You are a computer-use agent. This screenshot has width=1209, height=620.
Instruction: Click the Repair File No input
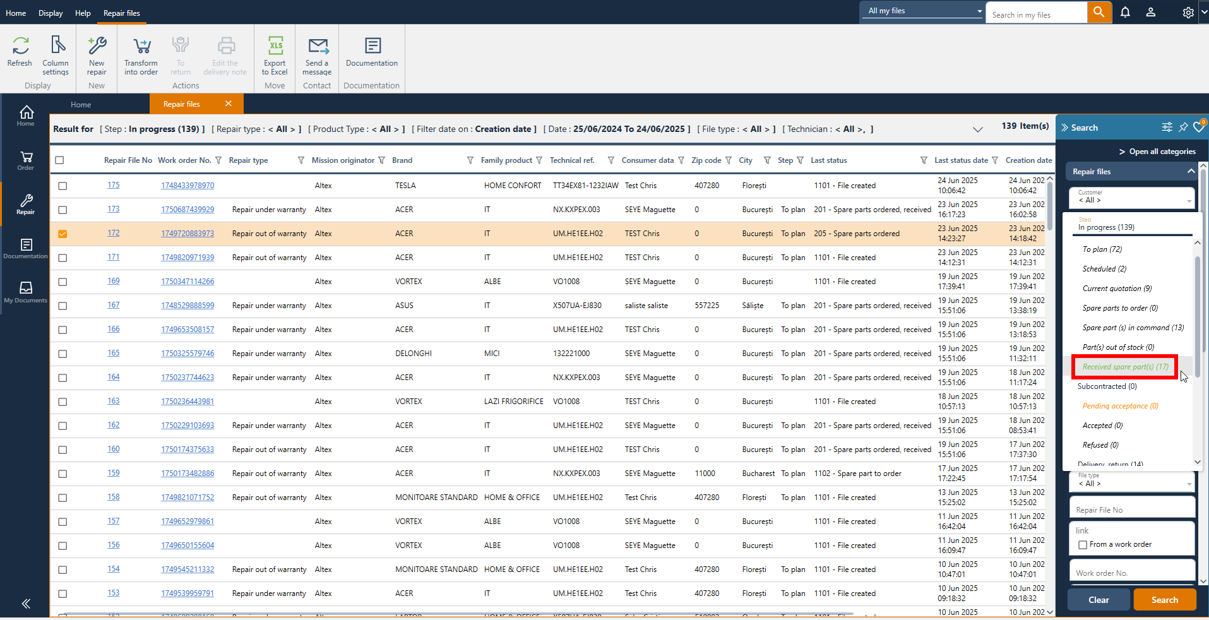click(1132, 506)
